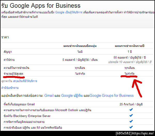The image size is (155, 136).
Task: Select the Microsoft Outlook interoperability row label
Action: click(47, 110)
